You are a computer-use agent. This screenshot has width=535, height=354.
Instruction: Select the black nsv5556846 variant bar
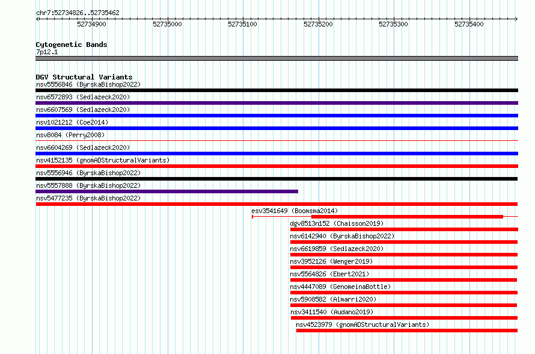(x=277, y=90)
